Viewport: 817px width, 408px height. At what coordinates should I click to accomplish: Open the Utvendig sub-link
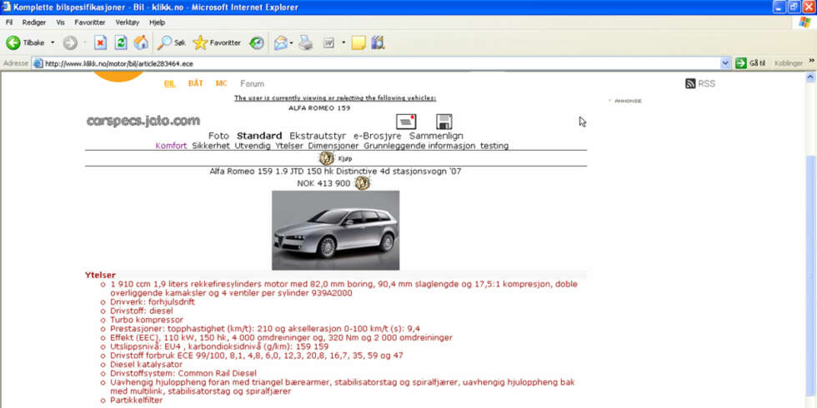tap(252, 146)
